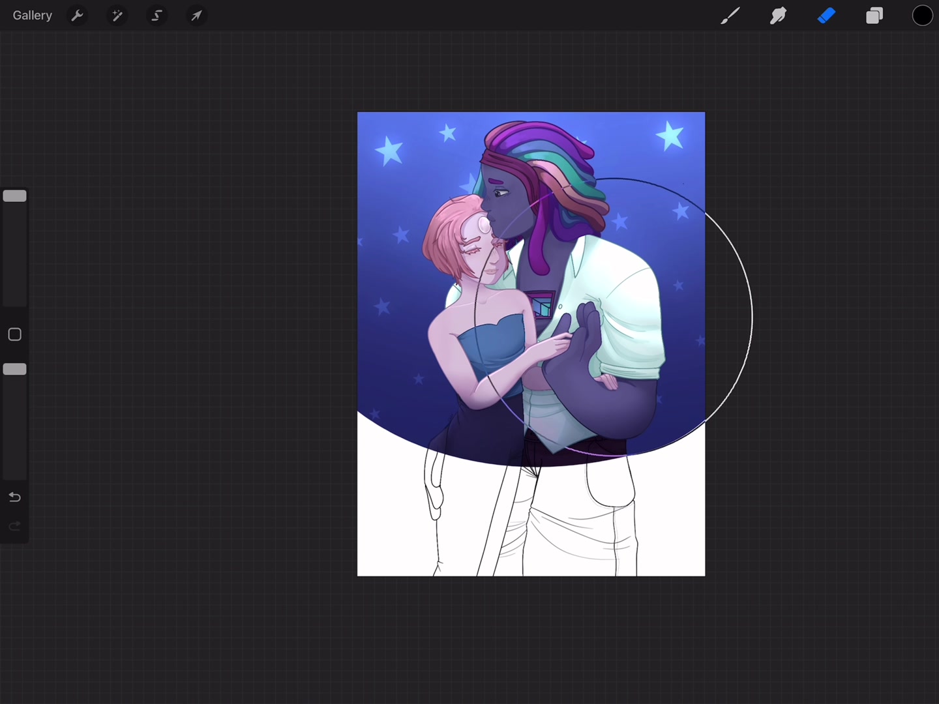Select the Smudge tool
The width and height of the screenshot is (939, 704).
pos(778,16)
